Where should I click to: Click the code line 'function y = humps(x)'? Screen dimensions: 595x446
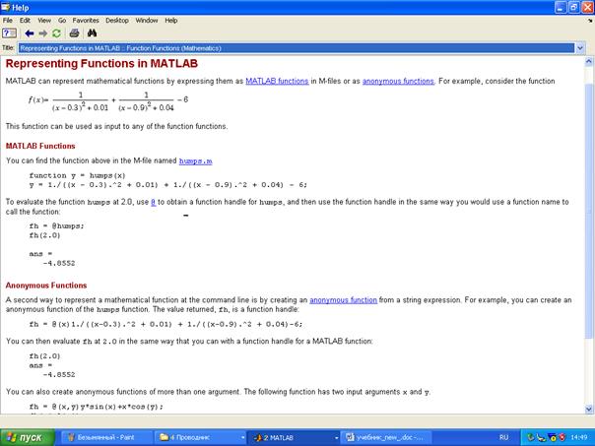pos(77,175)
